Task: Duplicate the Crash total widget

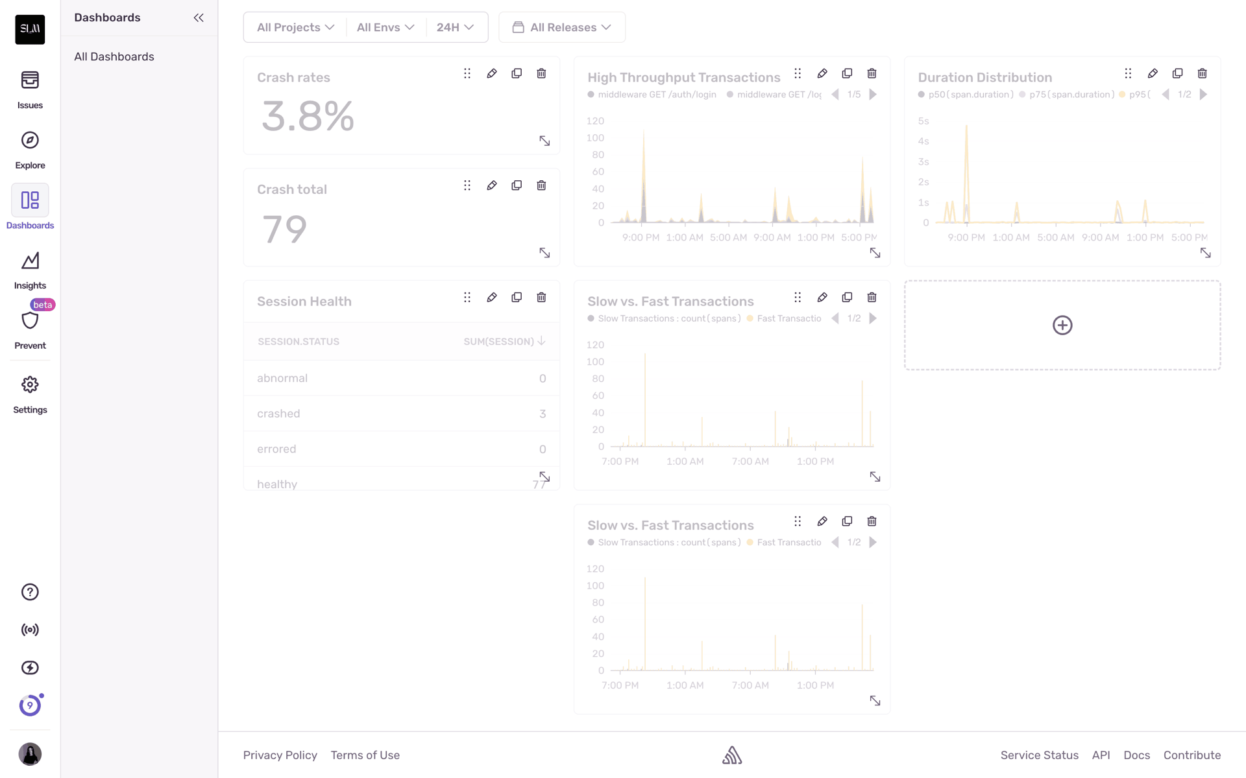Action: click(x=517, y=185)
